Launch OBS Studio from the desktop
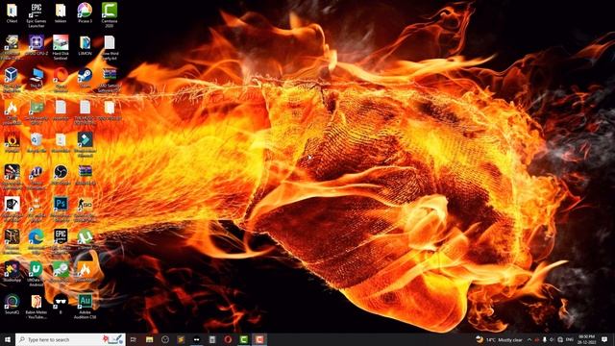 tap(61, 175)
